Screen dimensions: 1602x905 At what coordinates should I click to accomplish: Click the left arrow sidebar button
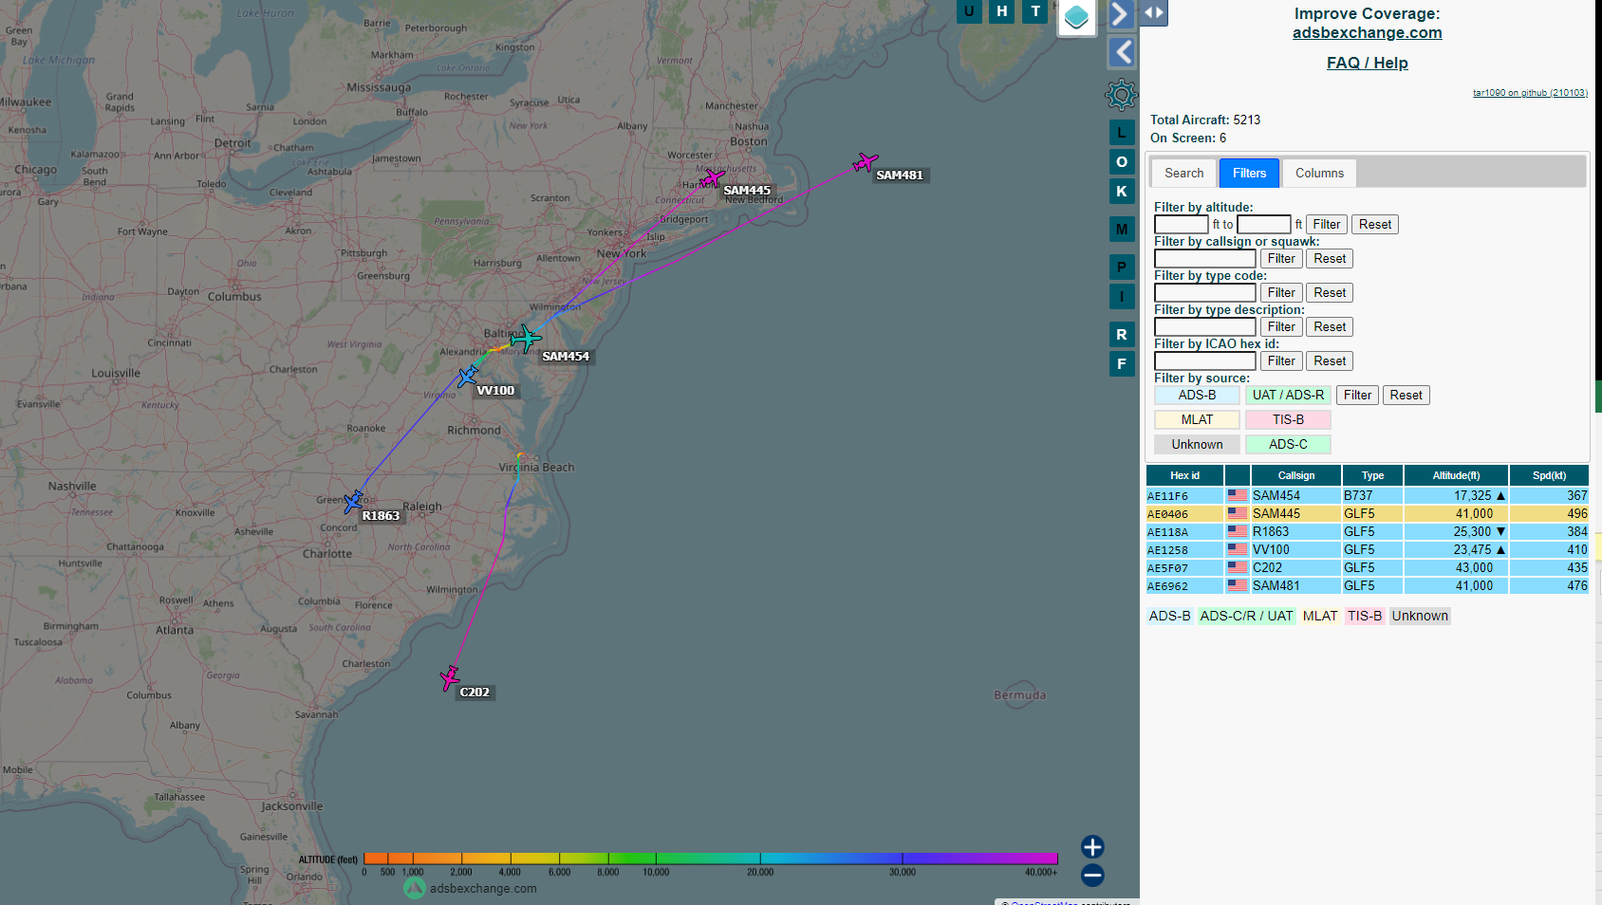coord(1122,52)
